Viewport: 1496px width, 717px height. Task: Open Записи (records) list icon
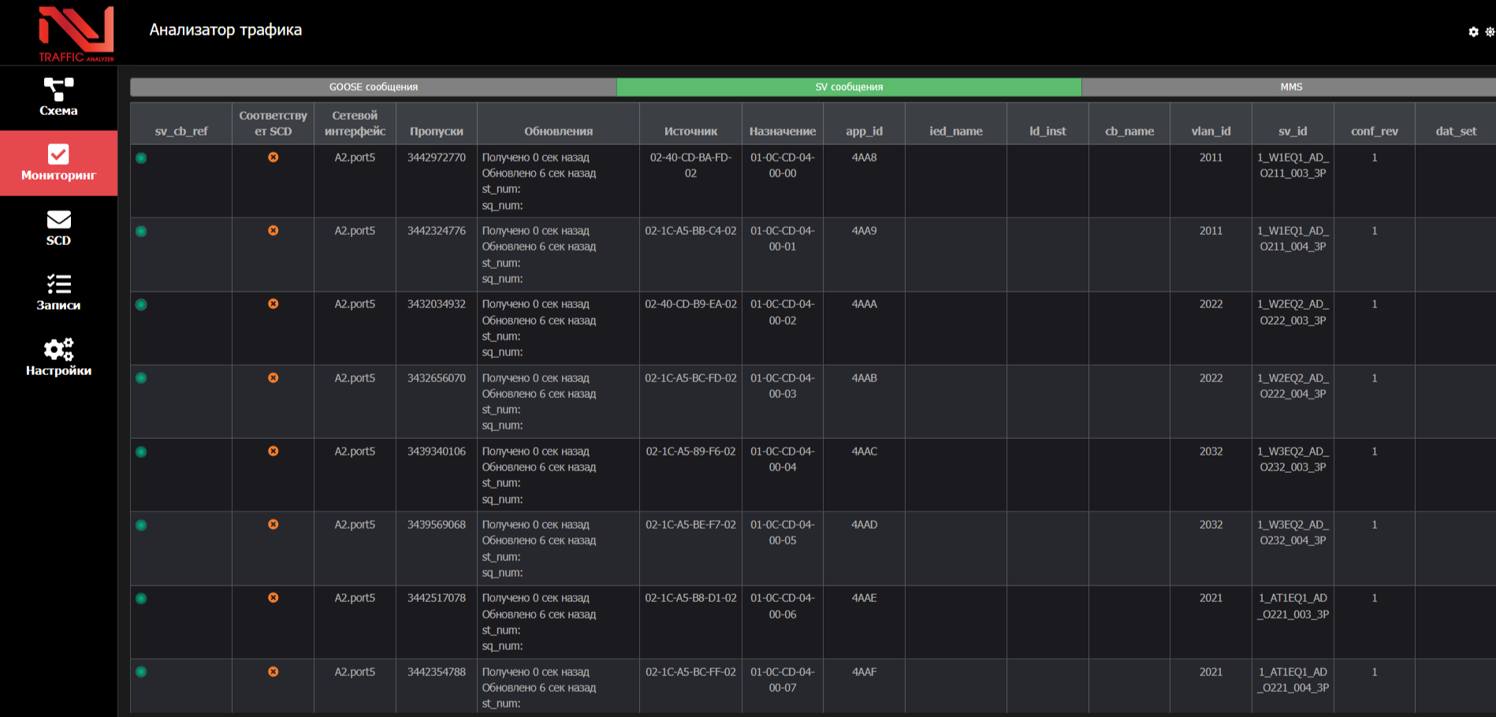[x=58, y=284]
